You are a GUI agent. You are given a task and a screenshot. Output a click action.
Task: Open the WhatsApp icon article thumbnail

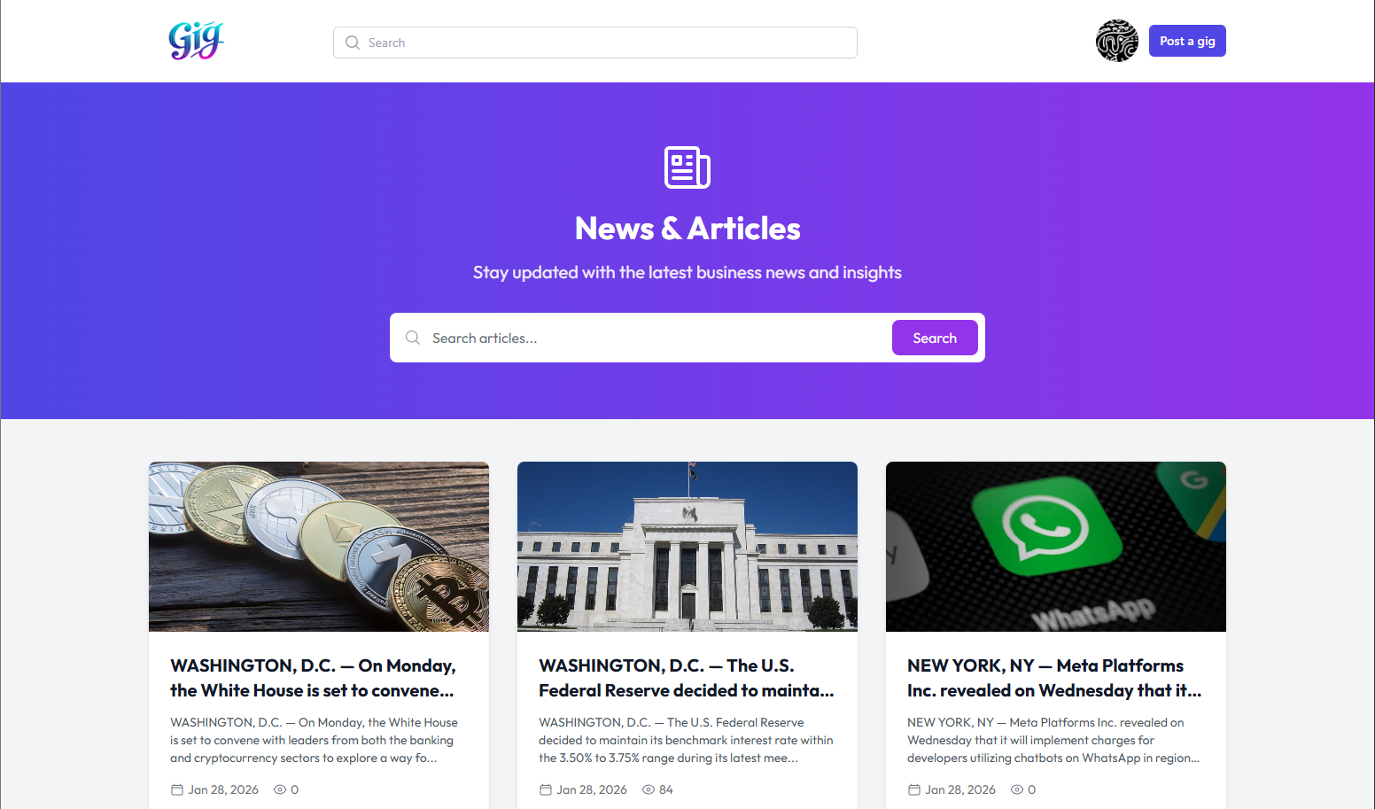[1056, 547]
